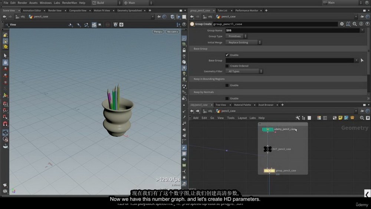Switch to Geometry Spreadsheet tab
The height and width of the screenshot is (209, 371).
pos(129,10)
